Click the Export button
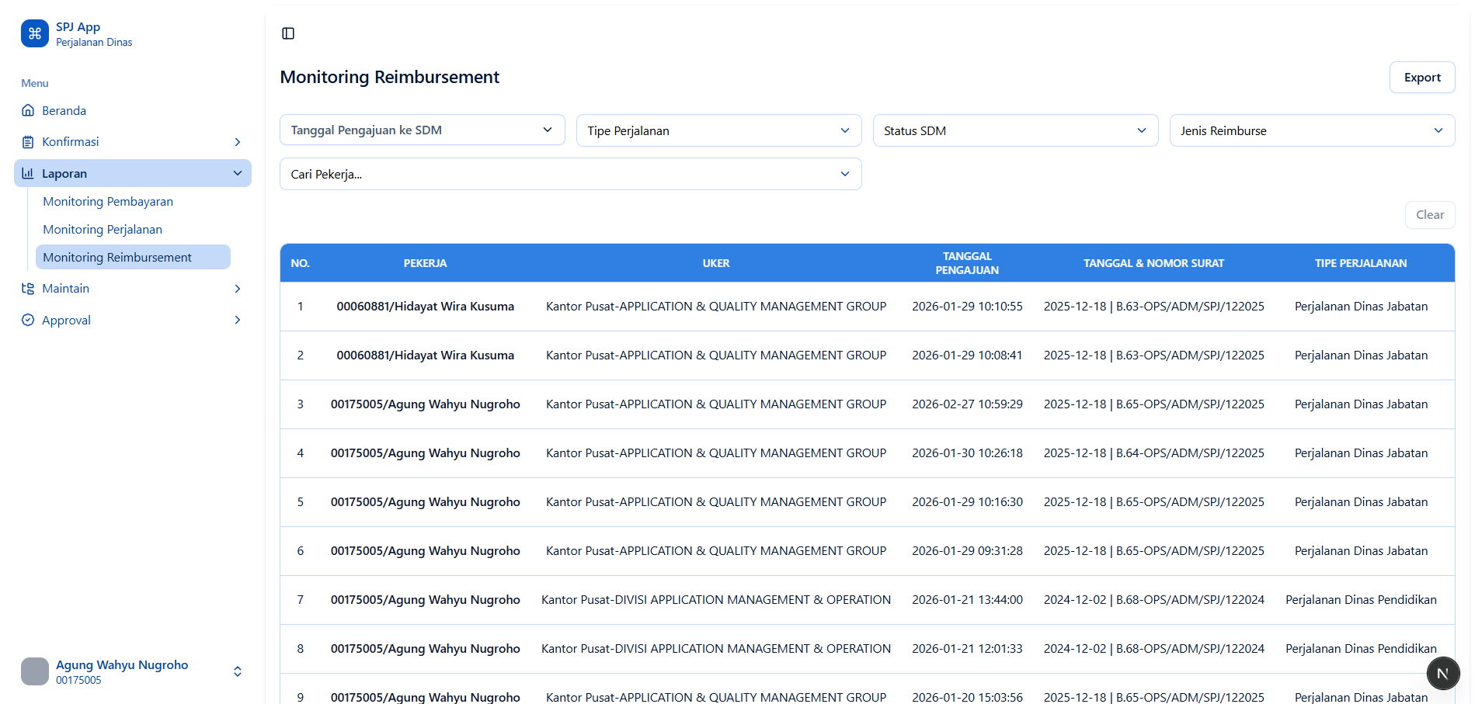1475x704 pixels. coord(1422,78)
